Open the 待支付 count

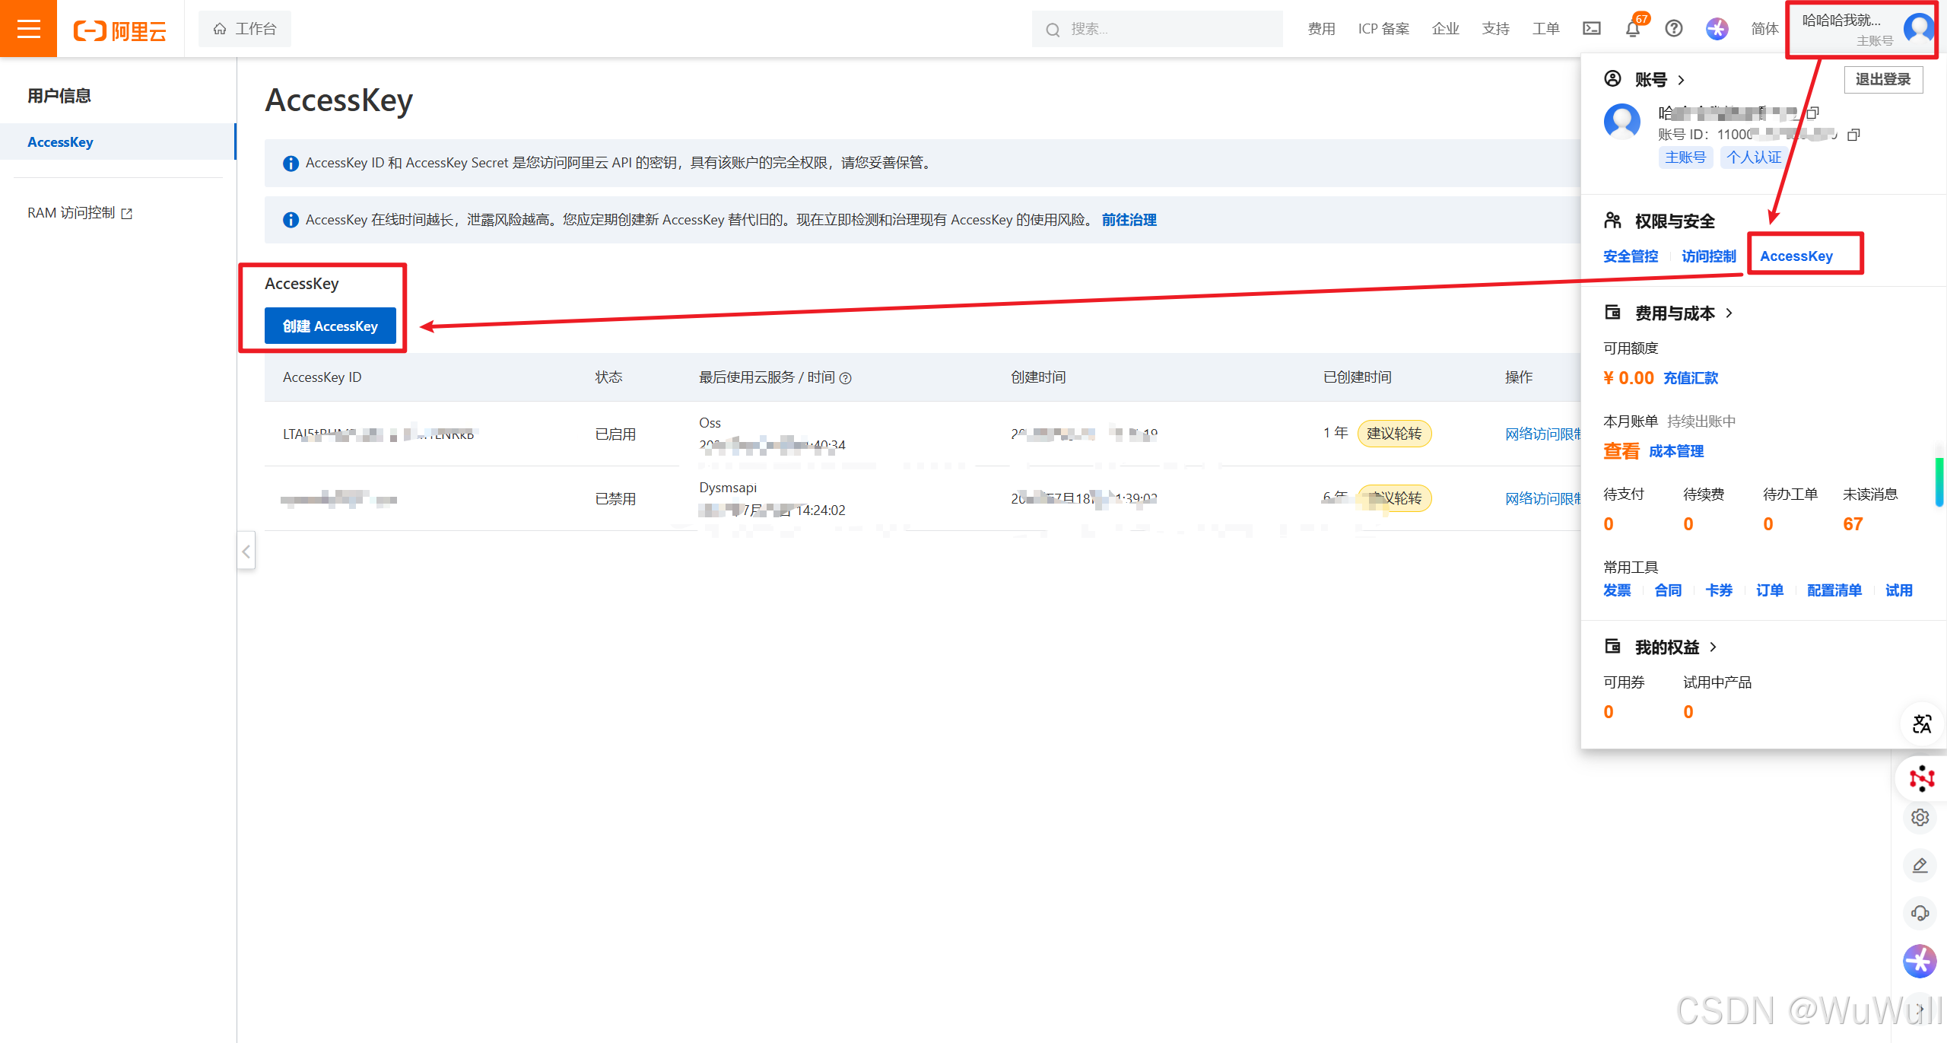coord(1609,524)
